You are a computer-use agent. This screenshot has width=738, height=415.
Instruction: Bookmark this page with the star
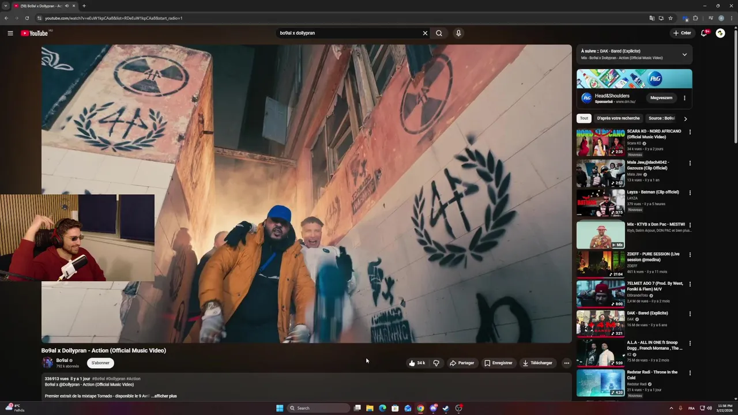671,18
